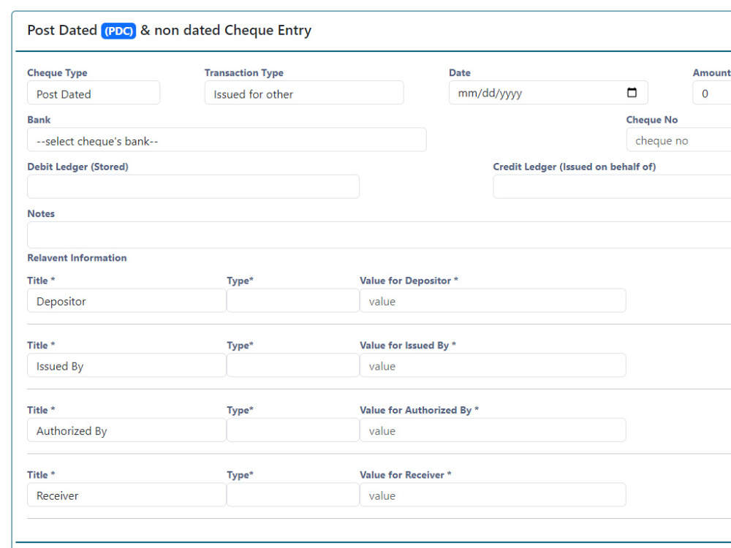Click into the Notes text field

[x=379, y=235]
